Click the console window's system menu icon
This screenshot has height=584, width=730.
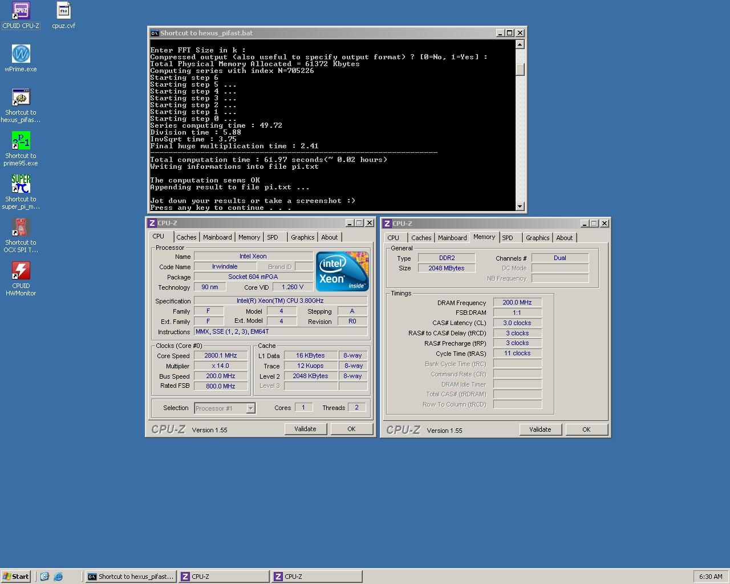click(155, 33)
